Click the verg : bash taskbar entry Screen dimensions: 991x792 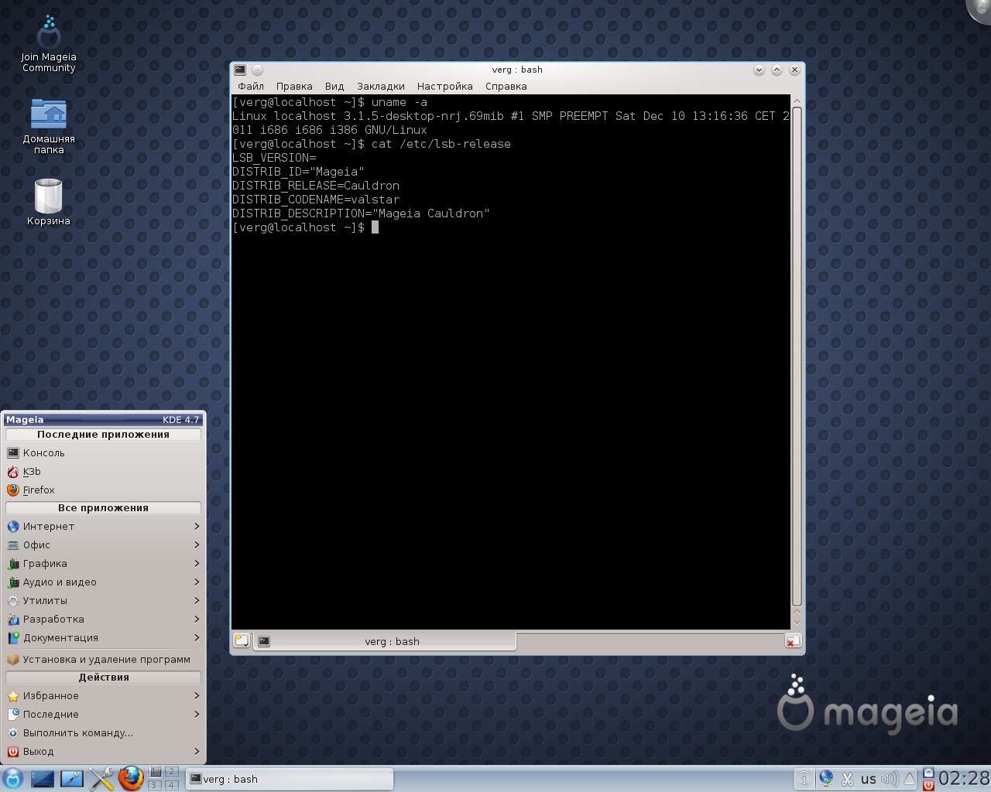(290, 779)
